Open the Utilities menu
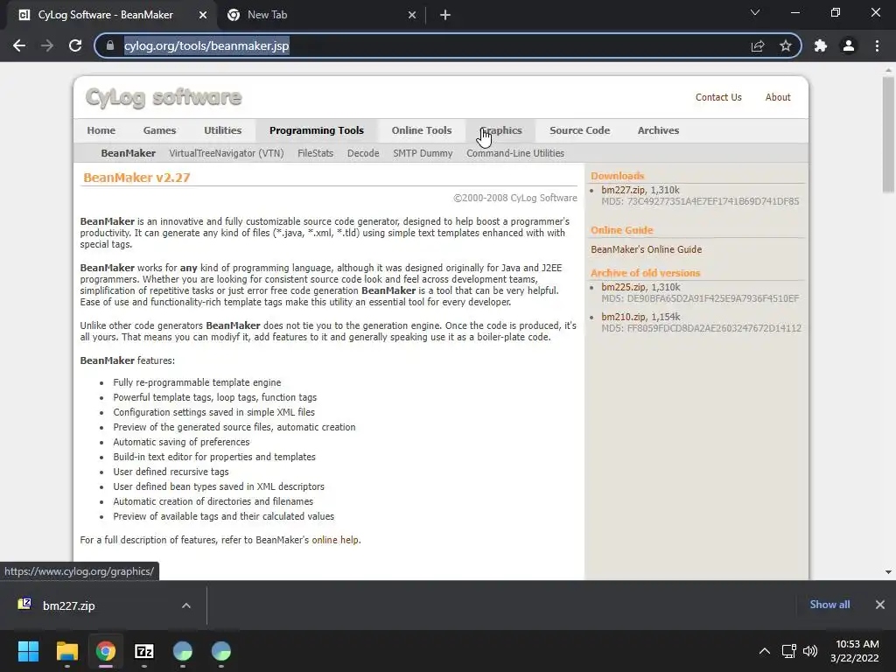This screenshot has height=672, width=896. click(223, 130)
